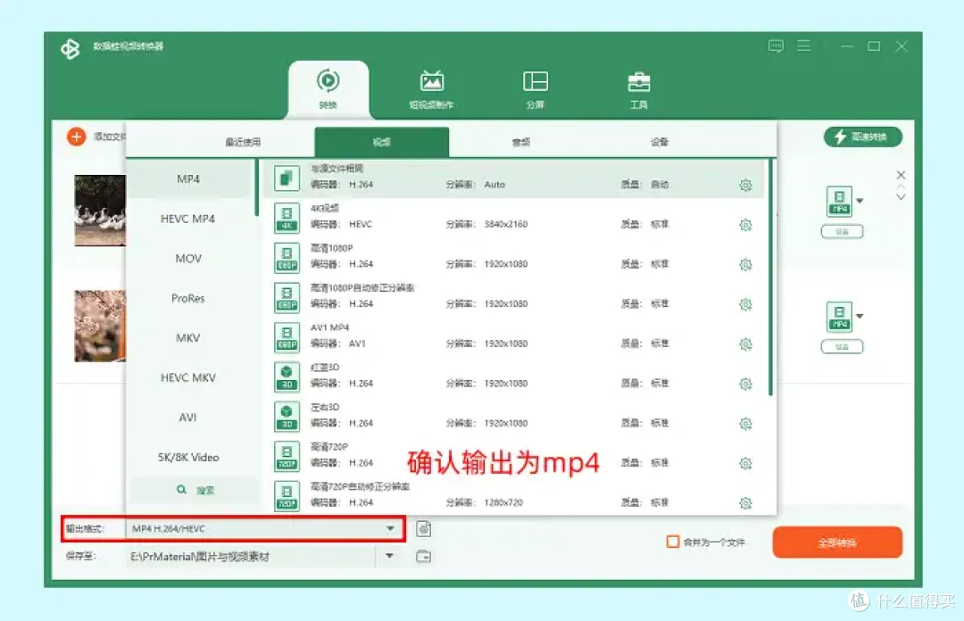Select the geese video thumbnail

pyautogui.click(x=100, y=211)
